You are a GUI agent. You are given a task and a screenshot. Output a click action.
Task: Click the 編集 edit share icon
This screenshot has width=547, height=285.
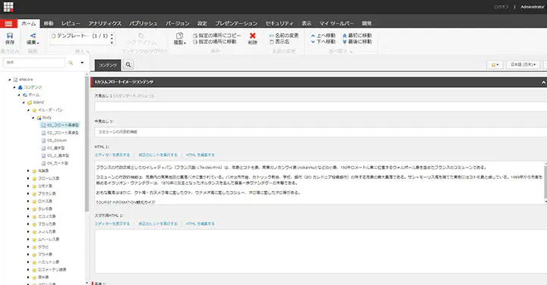[33, 36]
